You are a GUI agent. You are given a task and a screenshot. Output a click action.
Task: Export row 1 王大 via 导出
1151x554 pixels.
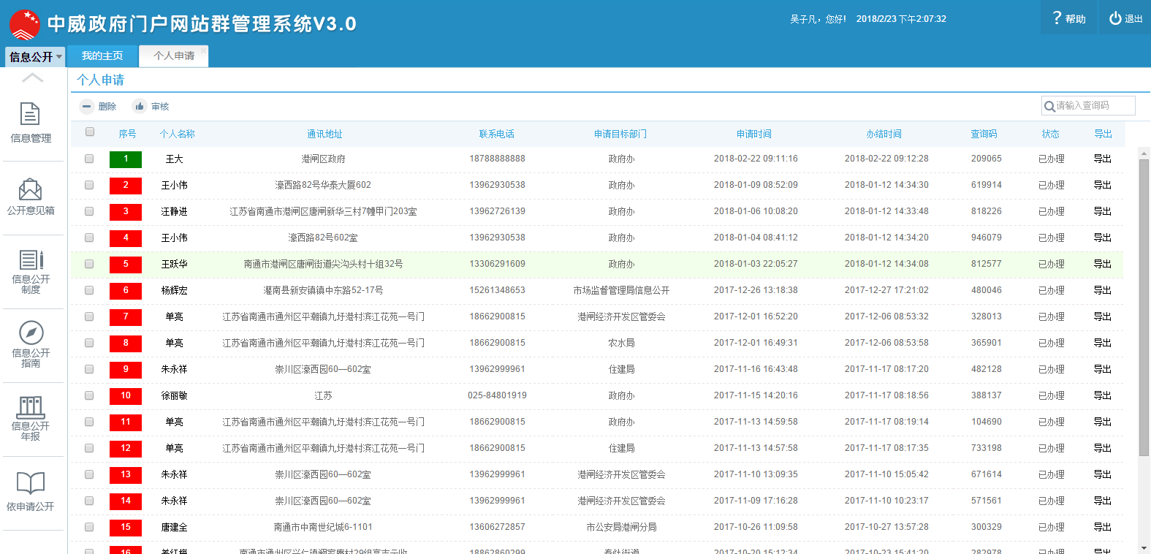(1102, 159)
